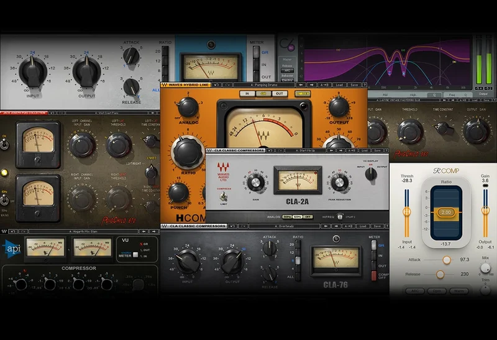
Task: Open the CLA-2A 'Start Me Up' preset menu
Action: 306,150
